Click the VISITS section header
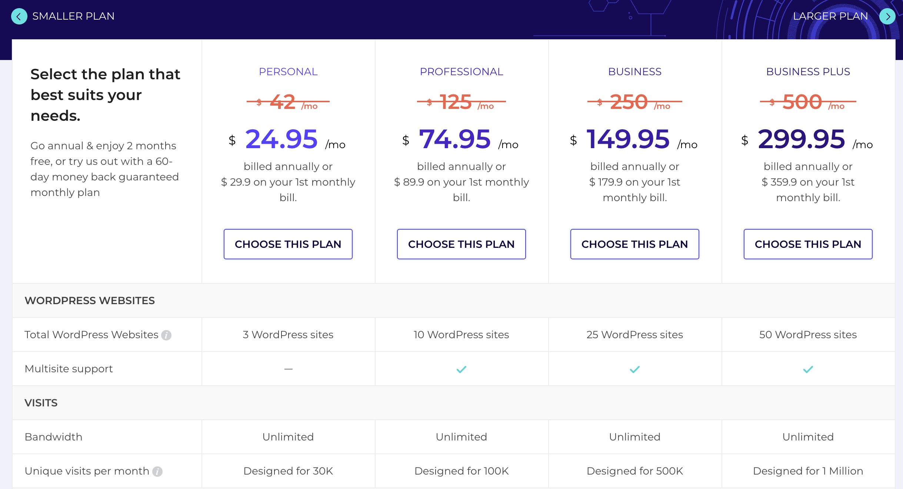 [41, 403]
